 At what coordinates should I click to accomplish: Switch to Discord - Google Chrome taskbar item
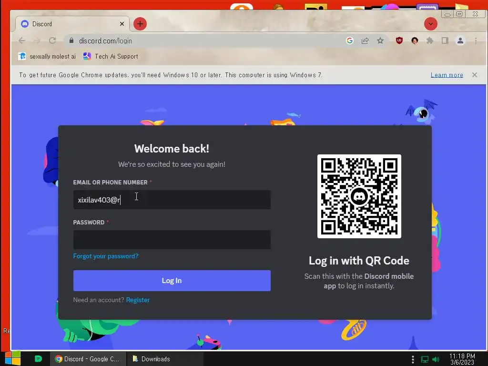pyautogui.click(x=88, y=359)
